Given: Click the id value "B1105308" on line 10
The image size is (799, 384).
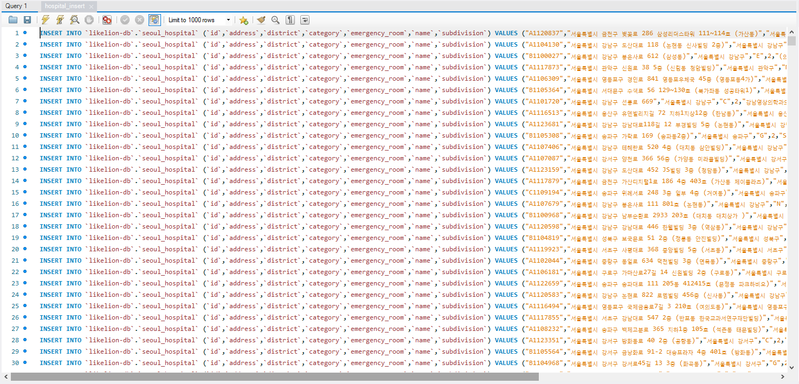Looking at the screenshot, I should pos(544,135).
